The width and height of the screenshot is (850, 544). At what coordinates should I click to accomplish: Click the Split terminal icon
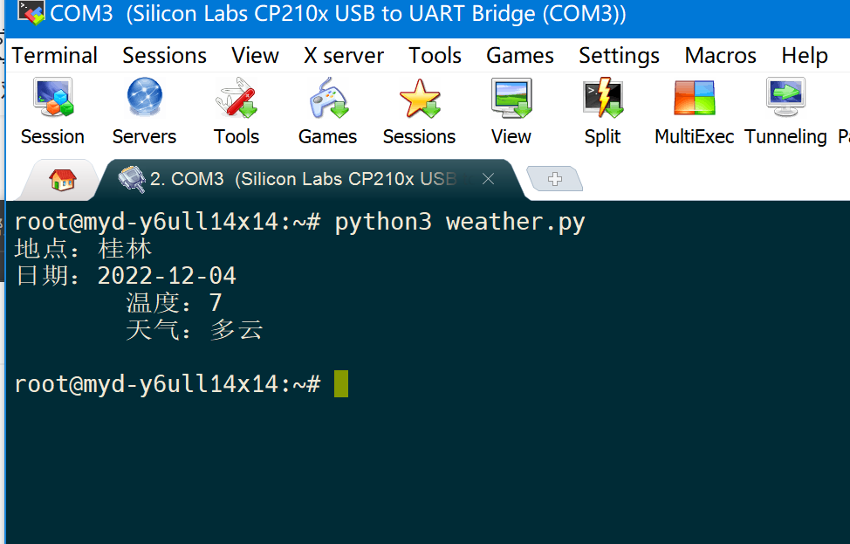[x=602, y=98]
